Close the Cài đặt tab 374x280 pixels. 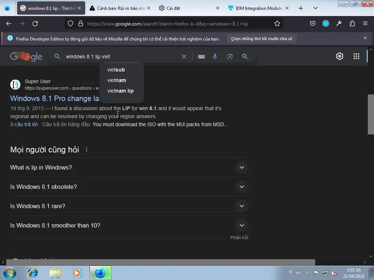point(218,8)
